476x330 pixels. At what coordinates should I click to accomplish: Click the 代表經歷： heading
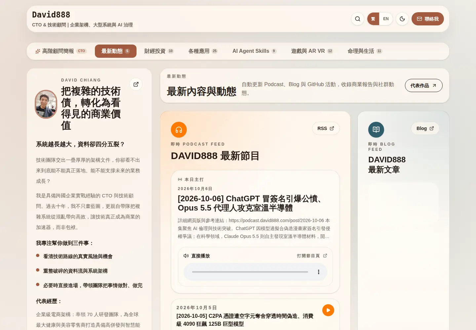coord(49,301)
